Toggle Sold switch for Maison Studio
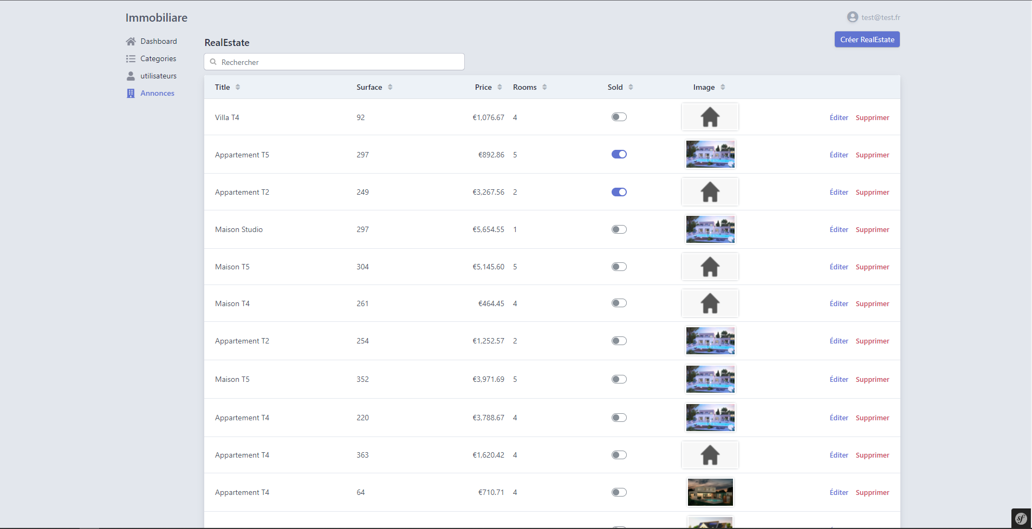The image size is (1032, 529). [x=619, y=229]
